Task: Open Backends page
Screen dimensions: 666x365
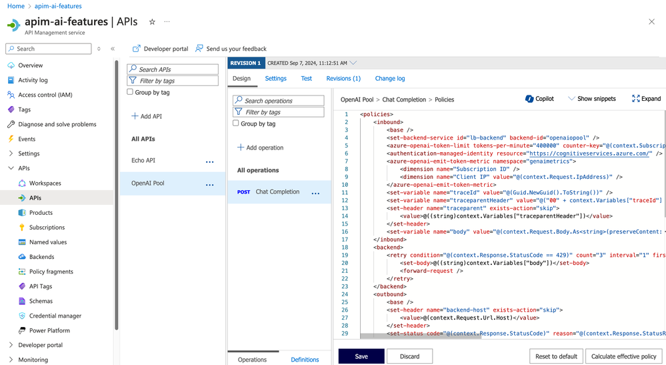Action: 41,257
